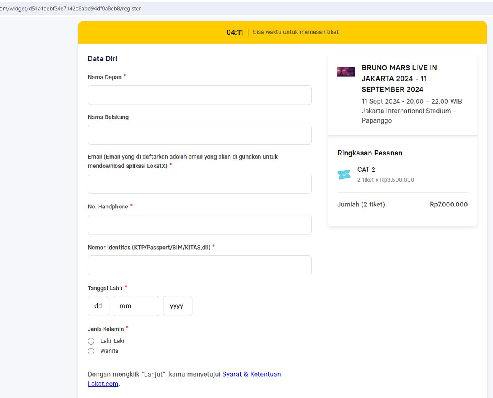This screenshot has height=398, width=493.
Task: Focus the Email input field
Action: [200, 184]
